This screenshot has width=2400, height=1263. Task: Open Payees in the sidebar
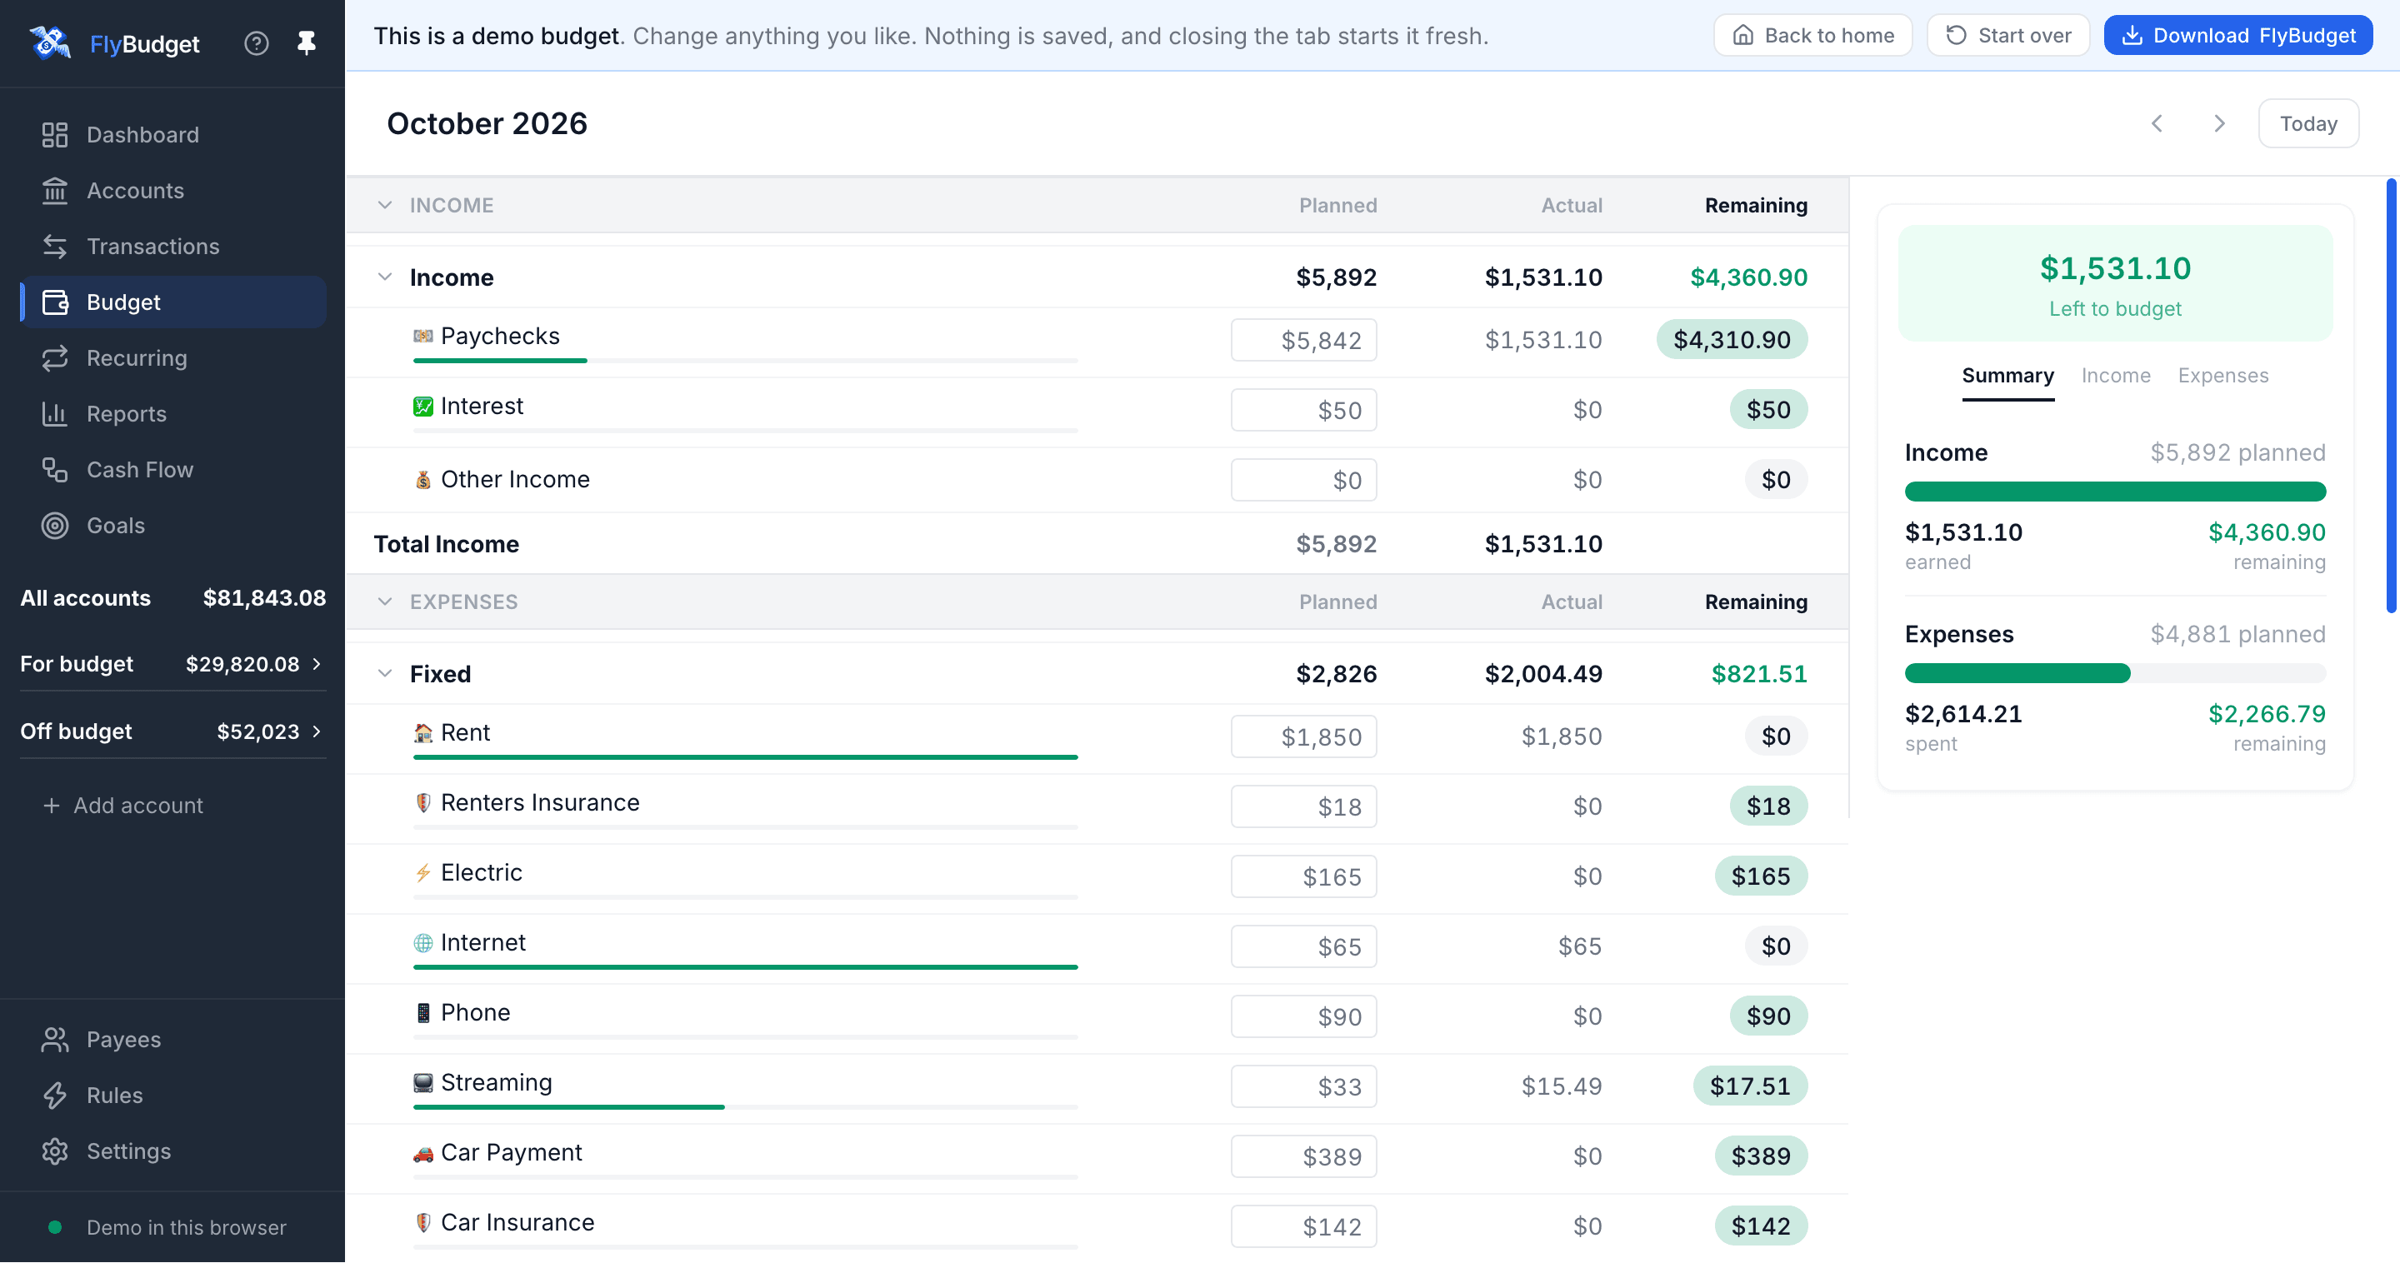point(173,1040)
